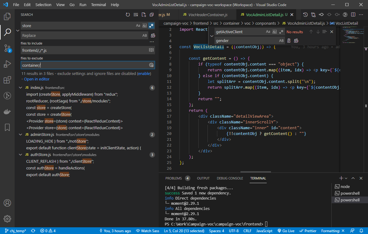
Task: Toggle Match Whole Word in the search panel
Action: click(x=145, y=26)
